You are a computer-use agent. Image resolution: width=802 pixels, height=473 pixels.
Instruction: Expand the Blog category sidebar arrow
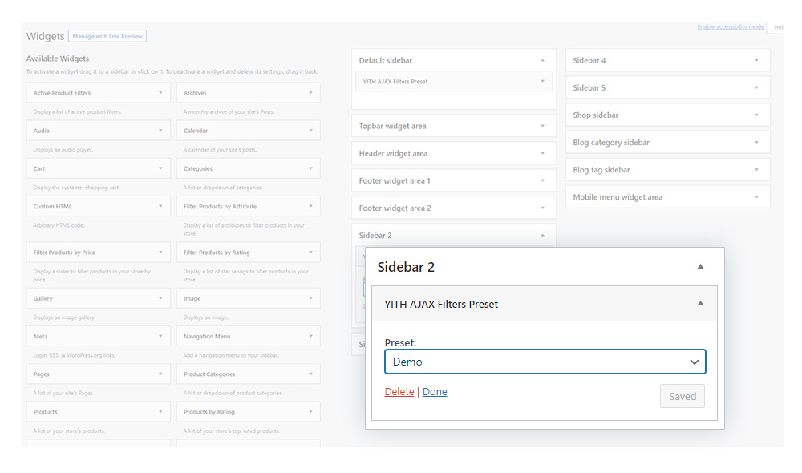tap(756, 142)
